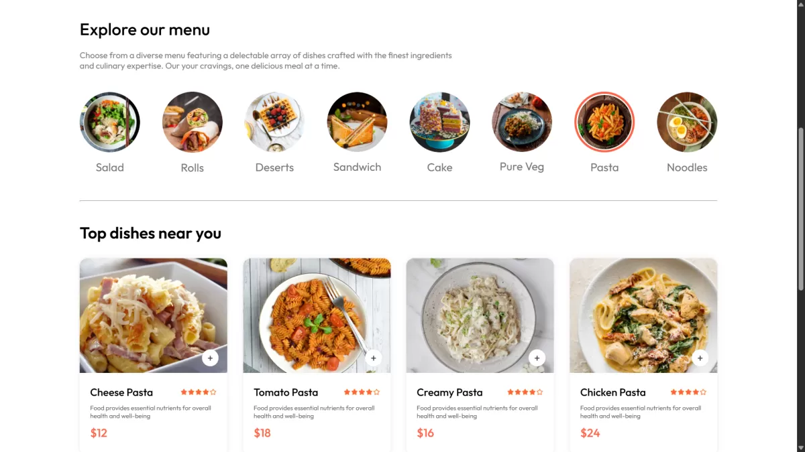Add Chicken Pasta with the plus button
The height and width of the screenshot is (452, 805).
pos(700,358)
